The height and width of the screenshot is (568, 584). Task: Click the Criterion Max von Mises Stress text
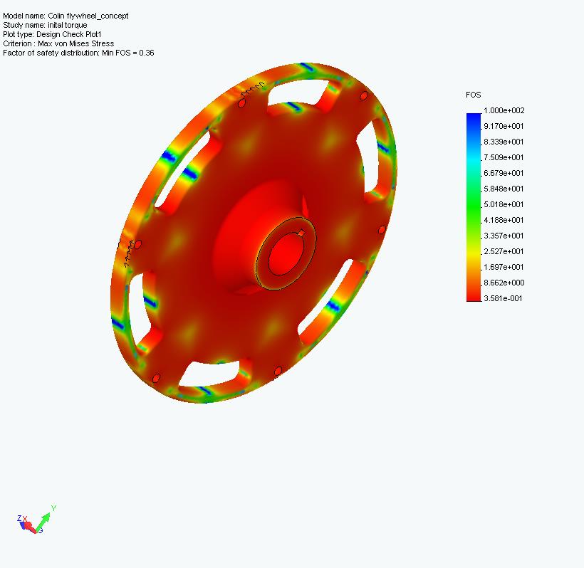[x=58, y=43]
